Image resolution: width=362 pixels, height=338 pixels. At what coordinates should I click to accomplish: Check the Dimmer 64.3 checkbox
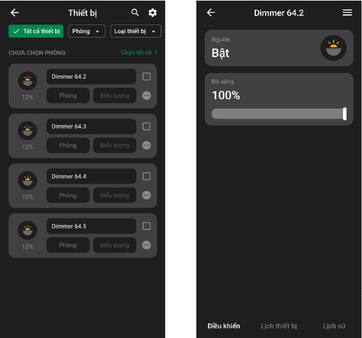coord(147,126)
